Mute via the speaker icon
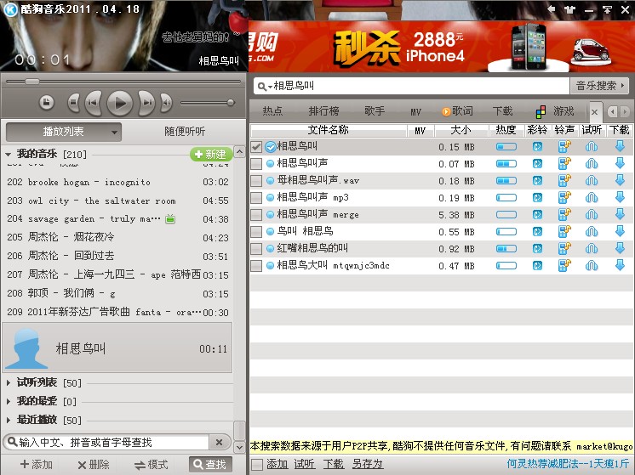635x475 pixels. click(166, 103)
